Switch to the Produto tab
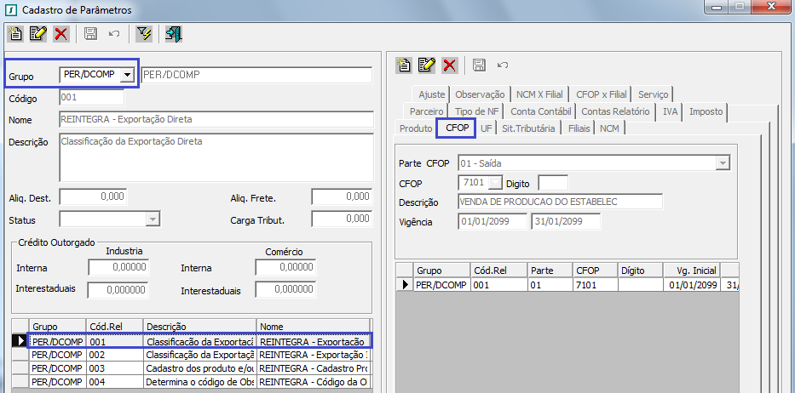 [x=416, y=128]
